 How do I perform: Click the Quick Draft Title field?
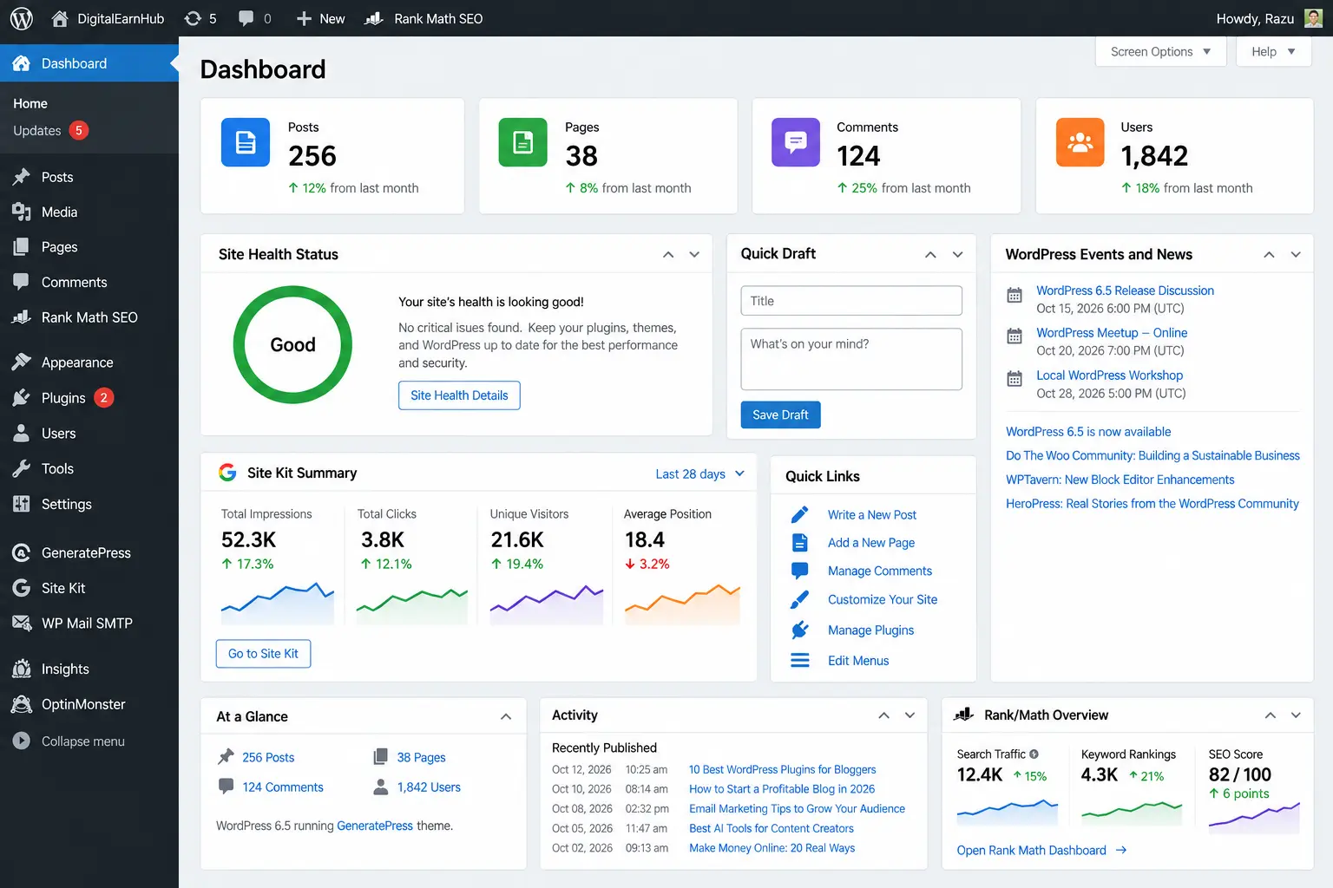(851, 301)
